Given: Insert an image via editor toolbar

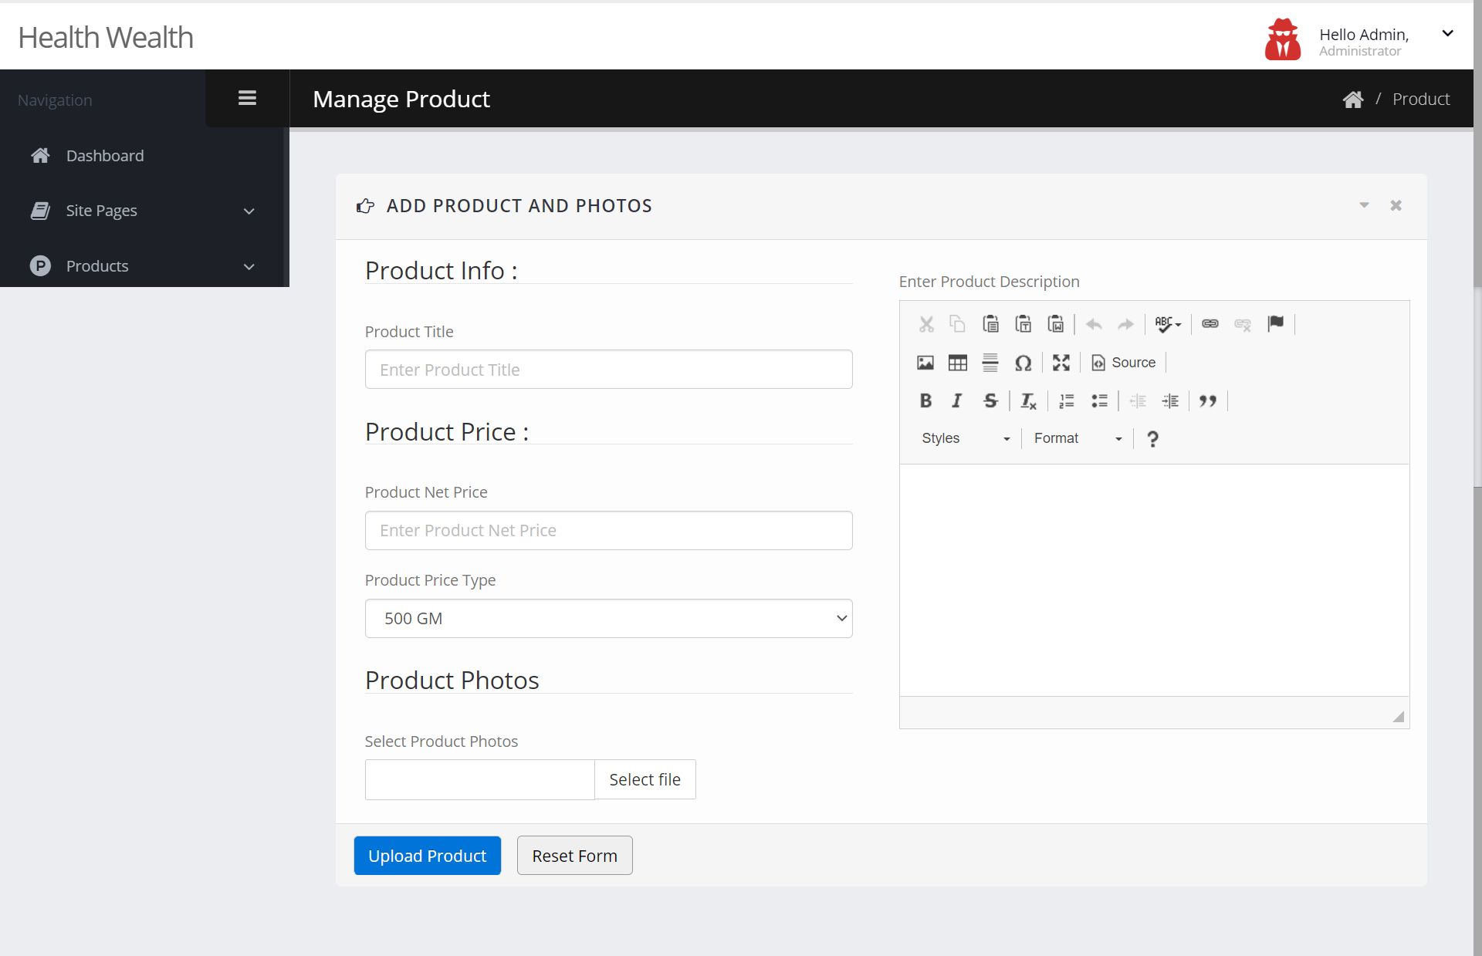Looking at the screenshot, I should click(925, 363).
